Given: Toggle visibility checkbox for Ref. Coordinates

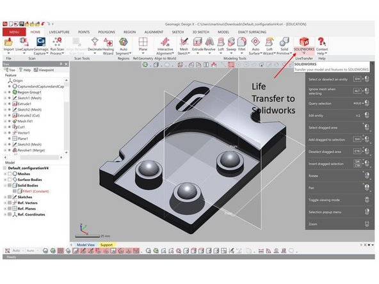Looking at the screenshot, I should pyautogui.click(x=10, y=214).
